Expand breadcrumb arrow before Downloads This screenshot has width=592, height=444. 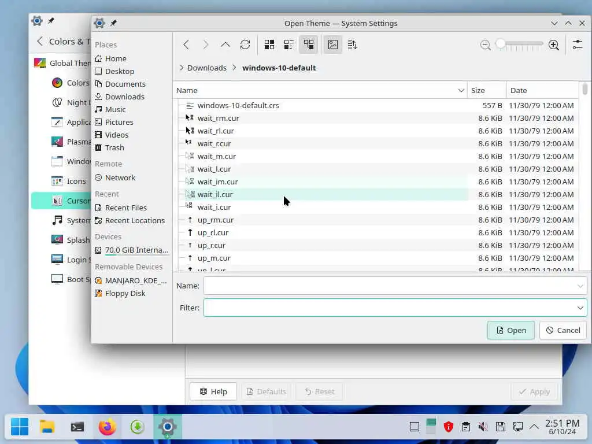182,68
